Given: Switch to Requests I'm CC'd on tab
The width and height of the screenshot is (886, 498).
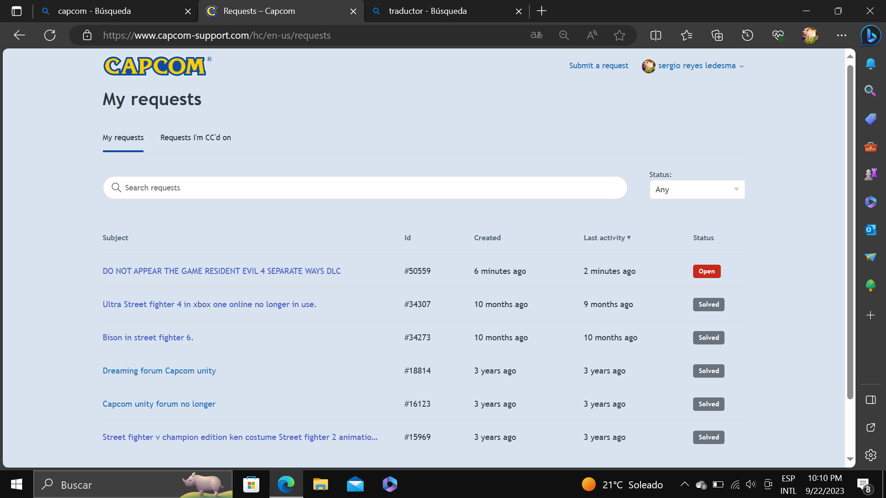Looking at the screenshot, I should (x=196, y=137).
